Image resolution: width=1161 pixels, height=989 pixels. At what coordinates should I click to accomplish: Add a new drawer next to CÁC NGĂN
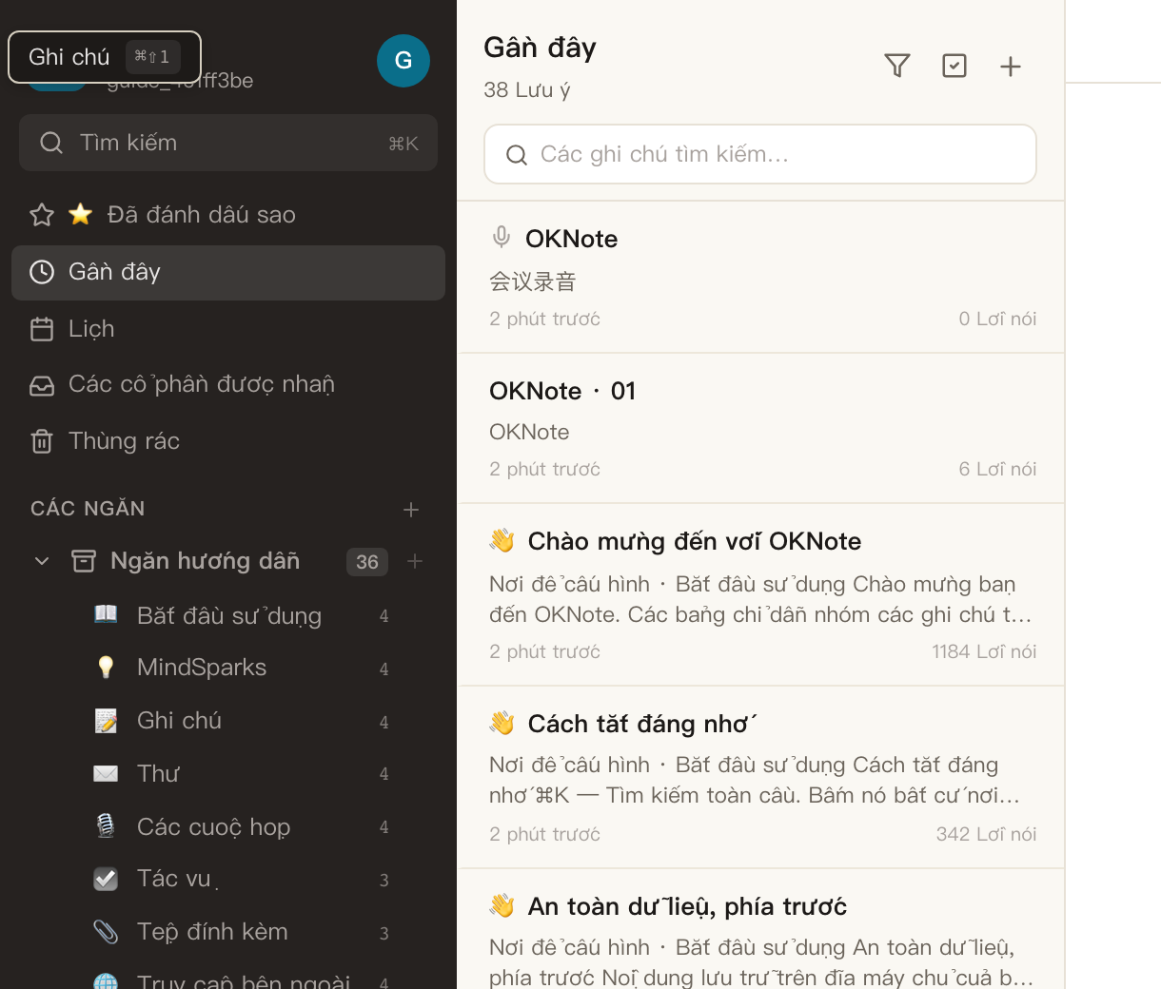click(x=411, y=510)
